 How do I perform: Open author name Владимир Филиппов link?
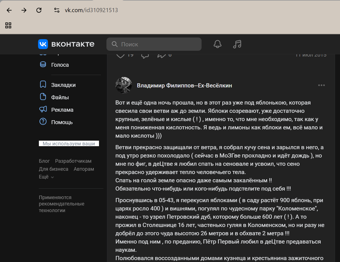(184, 85)
